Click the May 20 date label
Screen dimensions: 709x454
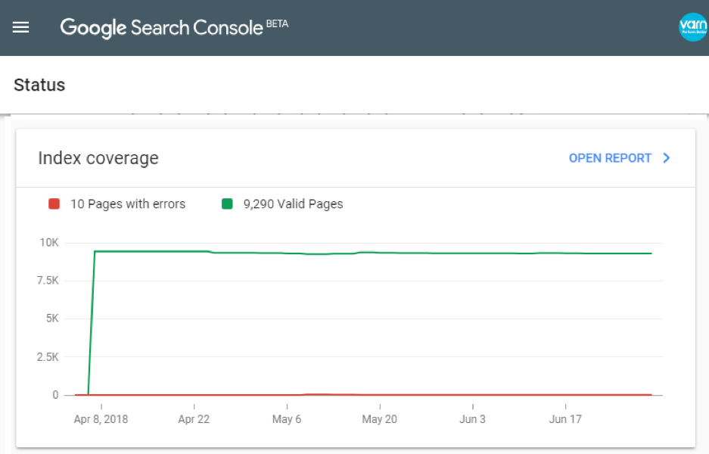click(x=380, y=419)
